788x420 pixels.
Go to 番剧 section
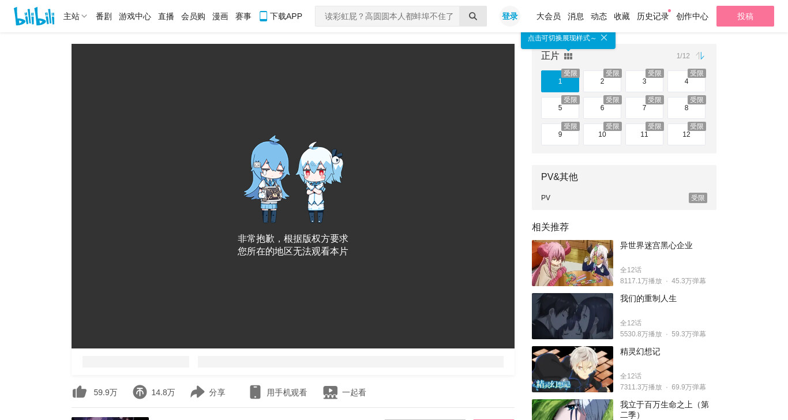[x=104, y=16]
